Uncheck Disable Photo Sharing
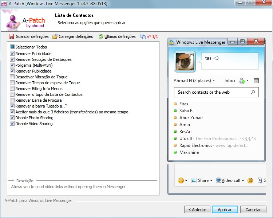273x218 pixels. tap(12, 118)
